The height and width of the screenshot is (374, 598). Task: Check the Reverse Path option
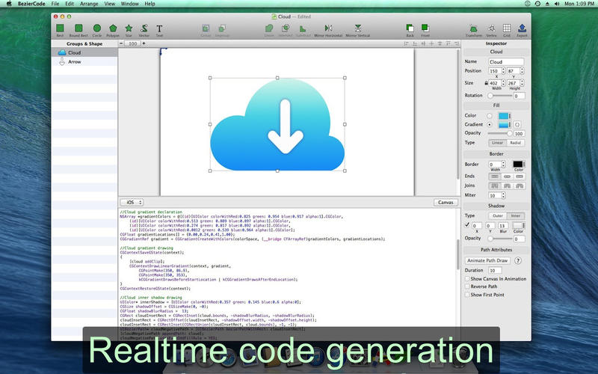466,286
